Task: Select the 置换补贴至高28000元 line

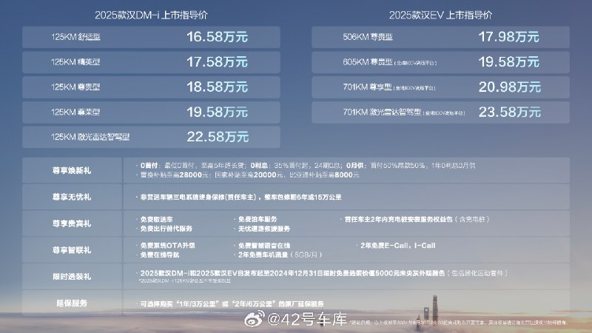Action: (249, 175)
